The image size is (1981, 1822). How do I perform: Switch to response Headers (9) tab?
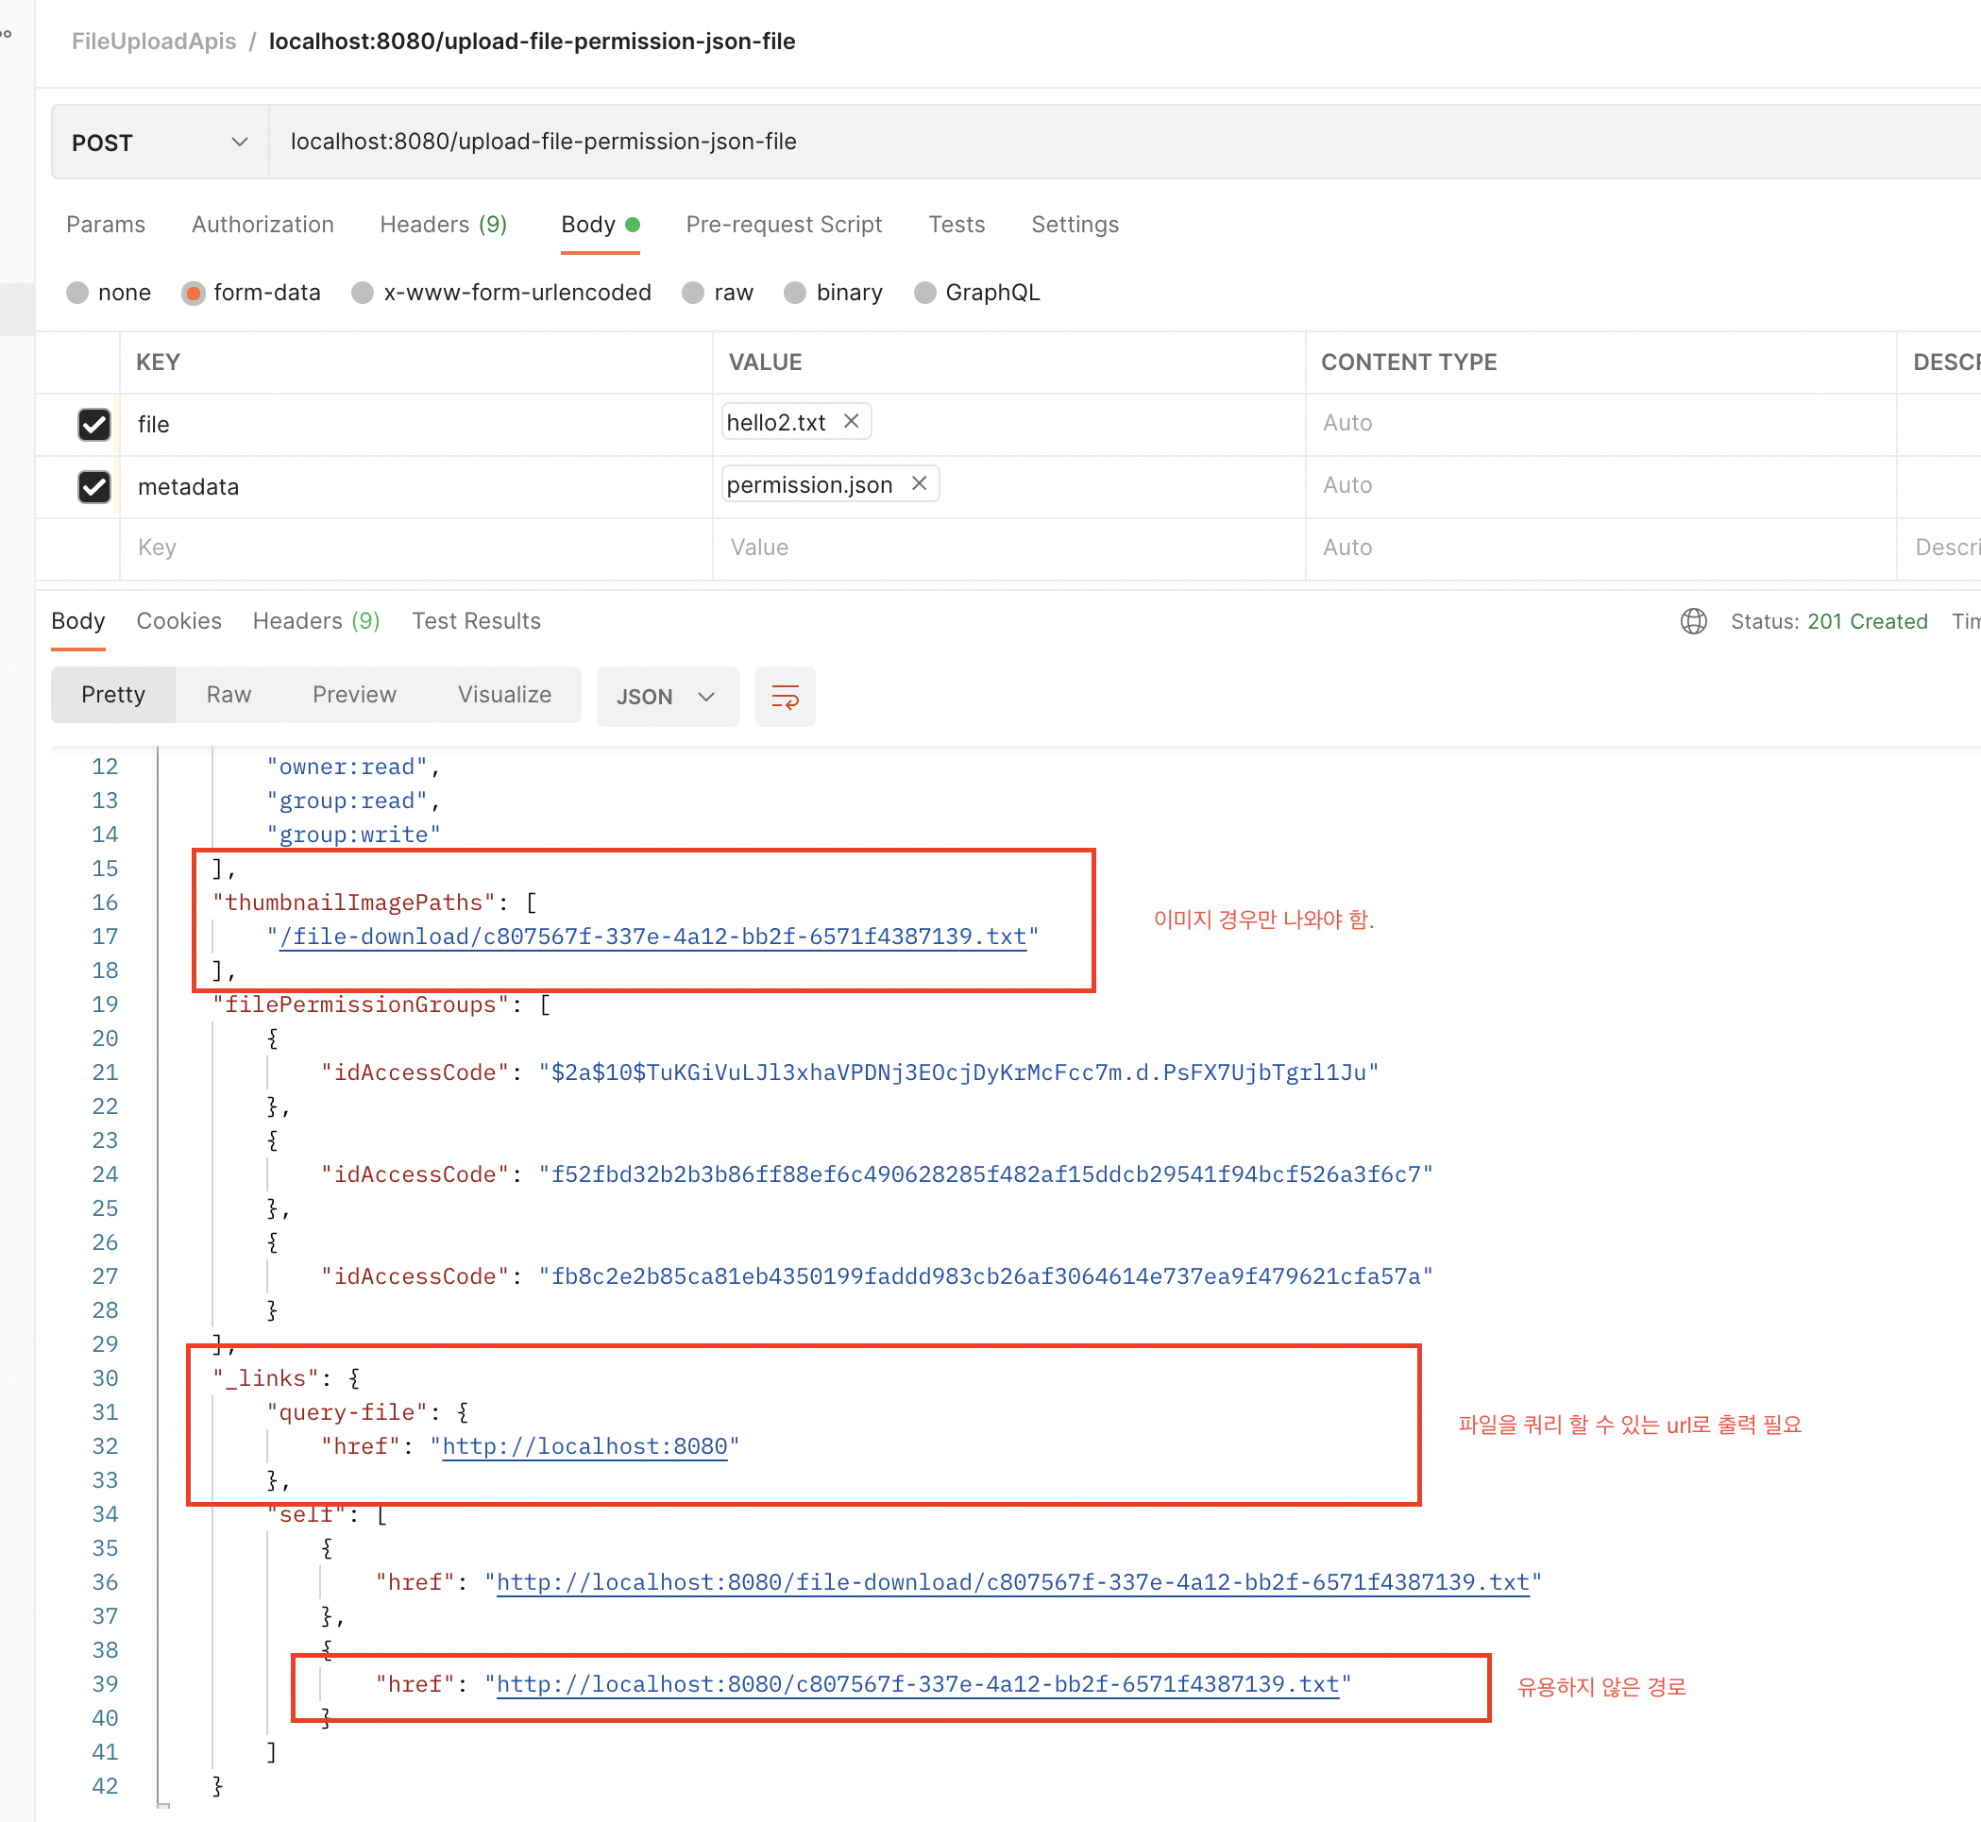coord(315,621)
